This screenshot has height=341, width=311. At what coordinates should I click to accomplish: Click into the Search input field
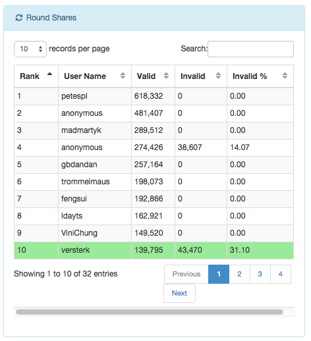(x=250, y=49)
